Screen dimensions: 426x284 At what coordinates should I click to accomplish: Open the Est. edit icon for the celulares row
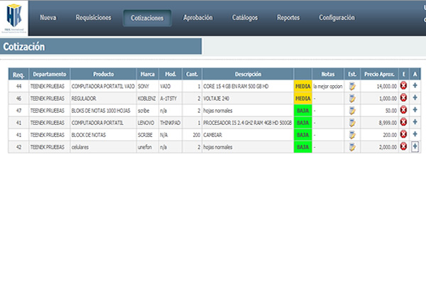[352, 146]
